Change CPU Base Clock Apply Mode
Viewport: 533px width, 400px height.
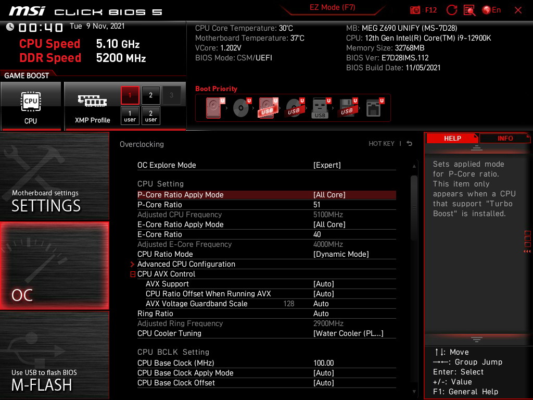(x=324, y=373)
